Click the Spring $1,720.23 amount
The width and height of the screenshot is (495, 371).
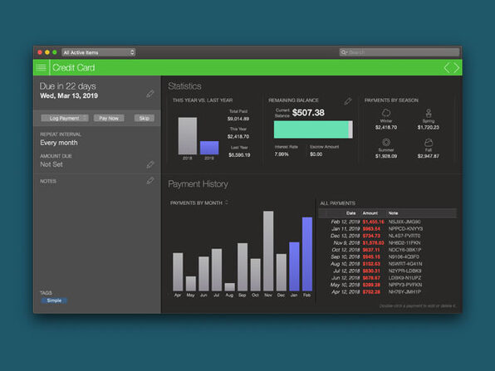coord(429,128)
